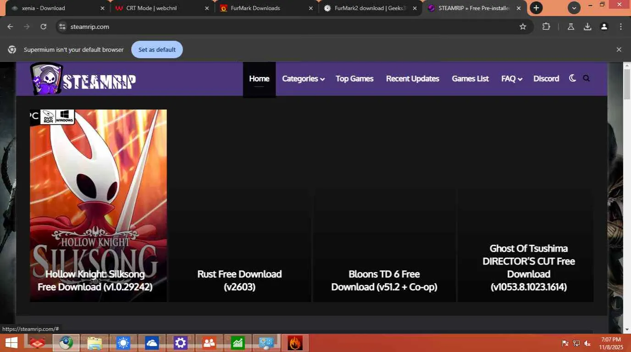Open the Finance app on taskbar
Image resolution: width=631 pixels, height=352 pixels.
coord(238,343)
